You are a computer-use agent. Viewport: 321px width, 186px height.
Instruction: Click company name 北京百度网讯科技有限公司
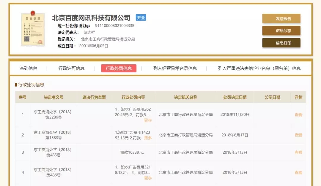91,18
